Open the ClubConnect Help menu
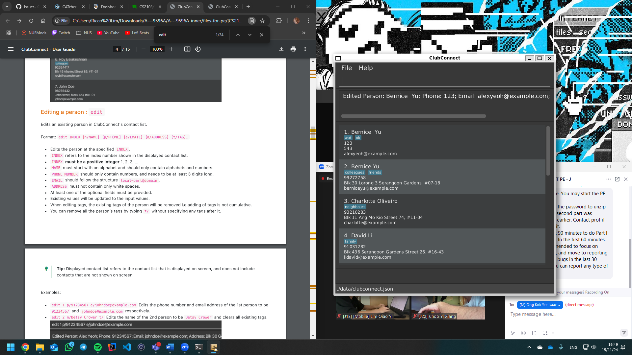The width and height of the screenshot is (632, 355). [x=365, y=68]
